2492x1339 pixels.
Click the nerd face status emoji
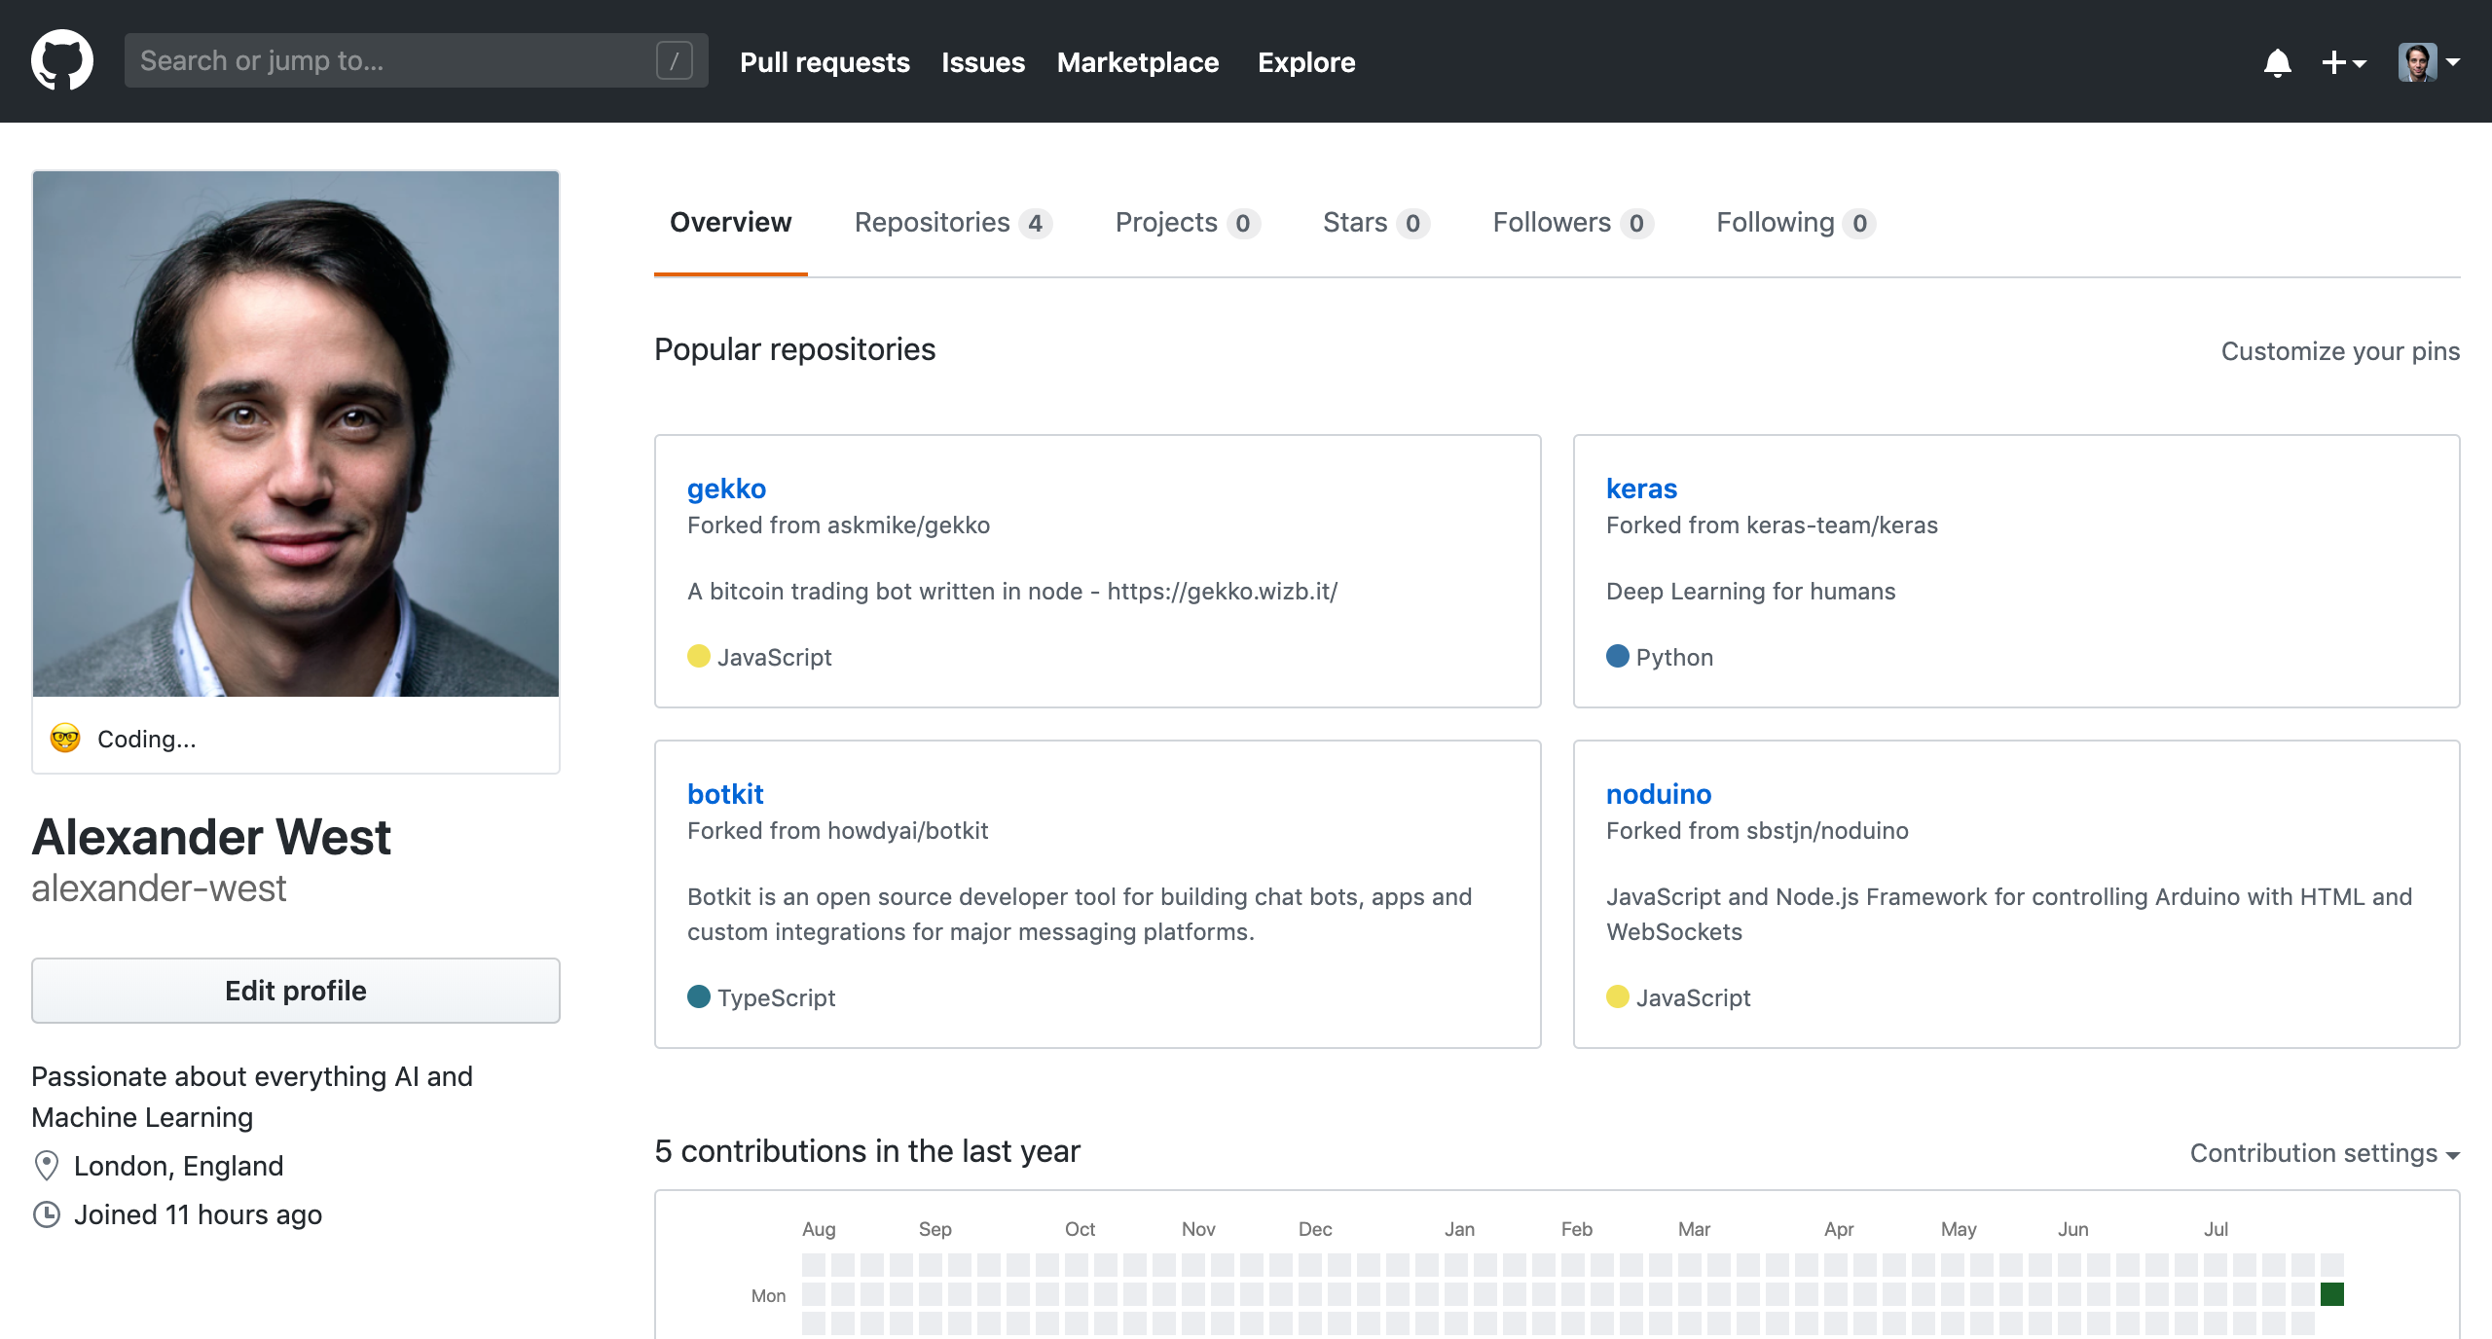[63, 738]
